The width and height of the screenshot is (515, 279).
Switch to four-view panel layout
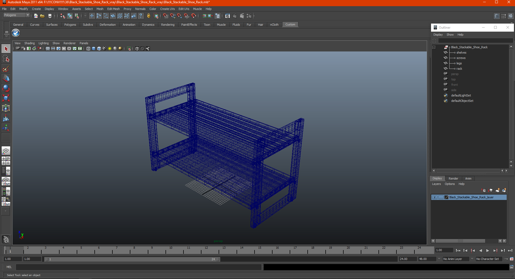6,161
